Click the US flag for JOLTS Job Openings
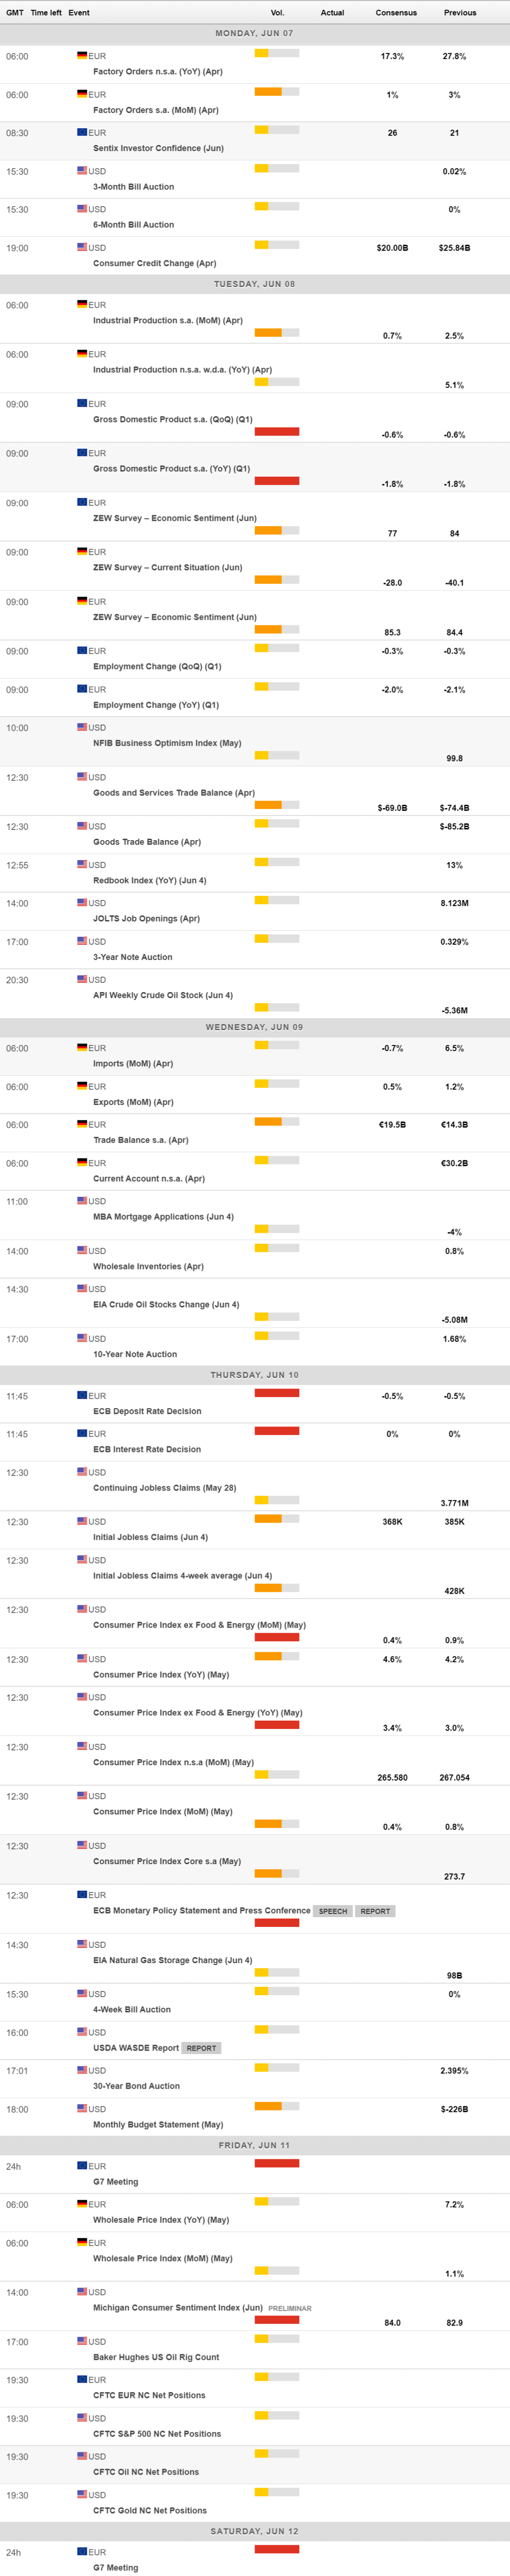 coord(82,902)
